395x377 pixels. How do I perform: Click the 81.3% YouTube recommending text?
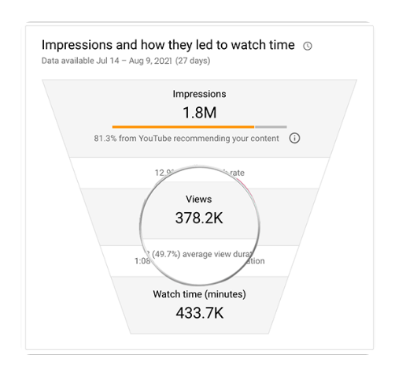(186, 138)
